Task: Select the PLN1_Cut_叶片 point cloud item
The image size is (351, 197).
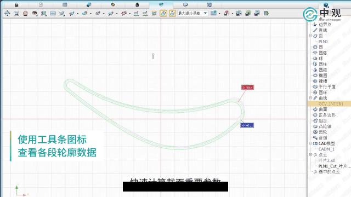Action: [x=335, y=166]
